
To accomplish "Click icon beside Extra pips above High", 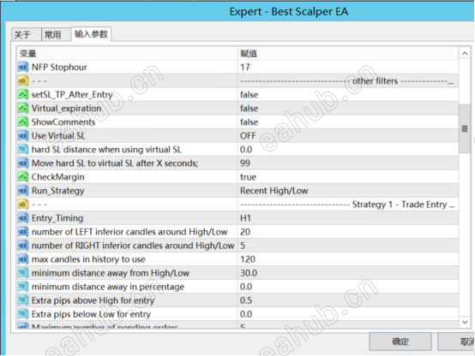I will [23, 300].
